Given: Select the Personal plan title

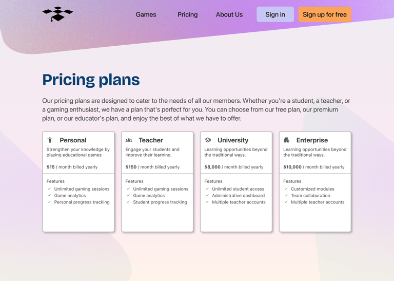Looking at the screenshot, I should pyautogui.click(x=73, y=140).
